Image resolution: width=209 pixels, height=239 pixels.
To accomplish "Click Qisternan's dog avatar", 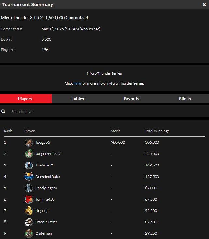I will 29,233.
